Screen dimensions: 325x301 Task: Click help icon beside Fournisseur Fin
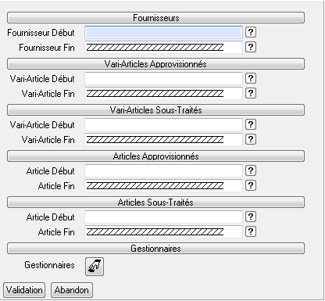click(251, 47)
